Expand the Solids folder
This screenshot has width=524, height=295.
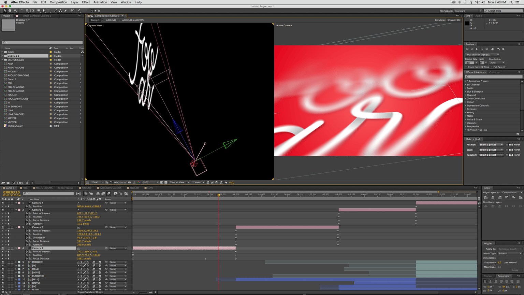point(2,52)
